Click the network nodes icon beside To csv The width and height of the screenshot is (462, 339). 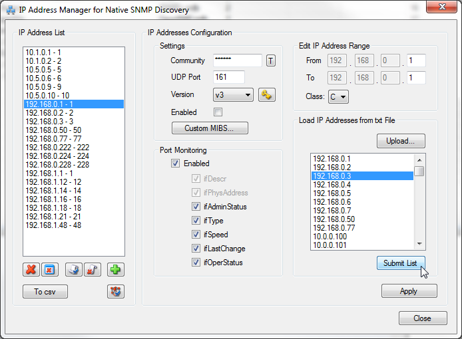(x=116, y=291)
